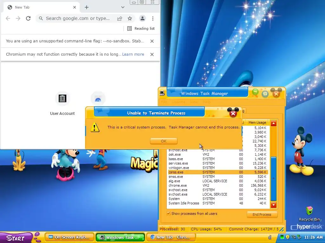Click the Processes count in status bar
Screen dimensions: 325x243
click(x=172, y=229)
